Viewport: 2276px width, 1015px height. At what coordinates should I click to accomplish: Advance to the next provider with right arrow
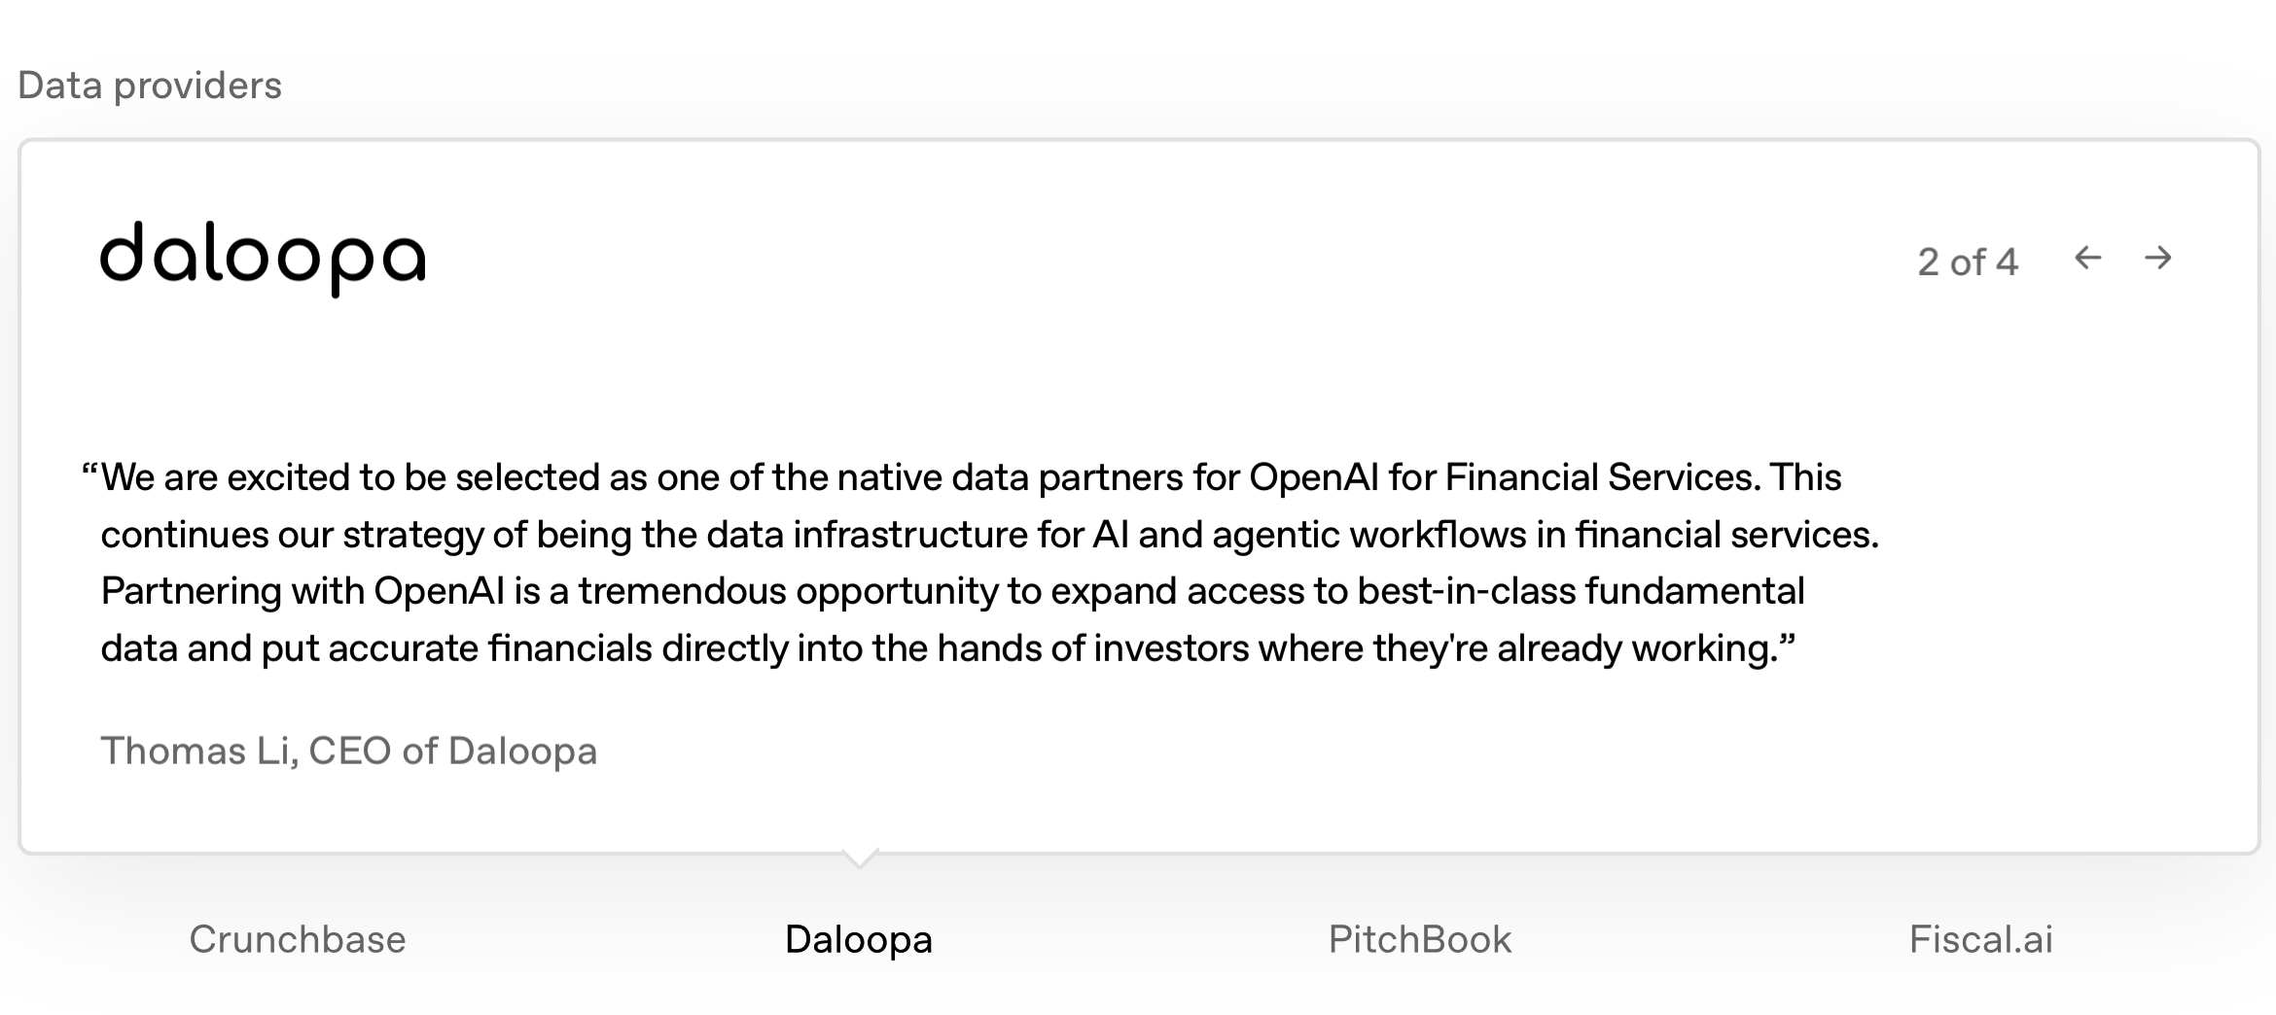[x=2158, y=258]
